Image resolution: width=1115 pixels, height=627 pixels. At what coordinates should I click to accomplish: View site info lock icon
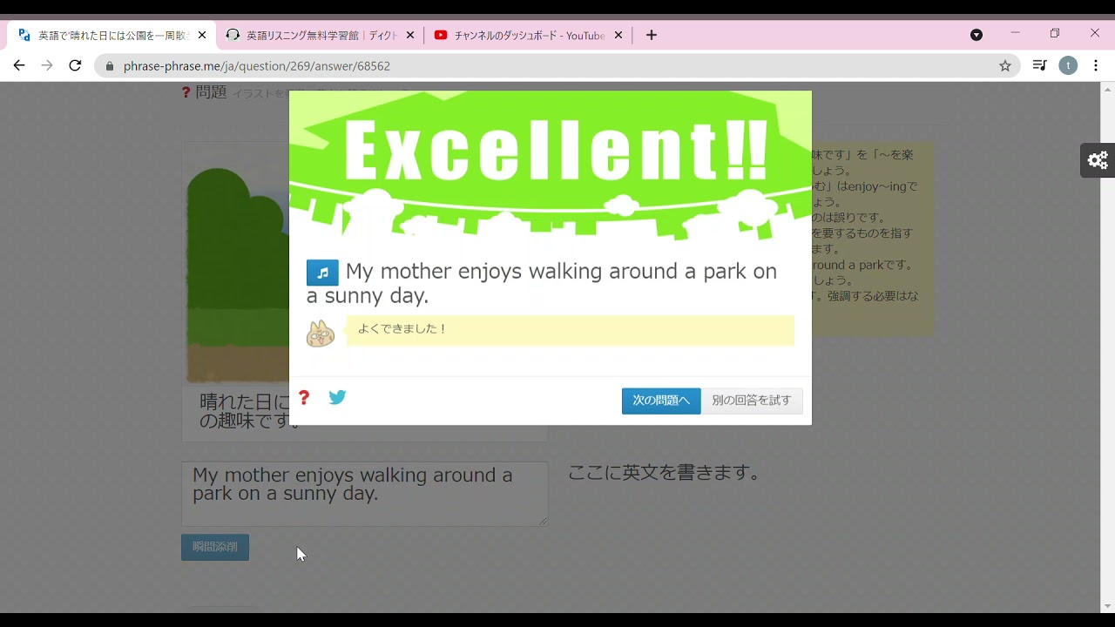110,66
